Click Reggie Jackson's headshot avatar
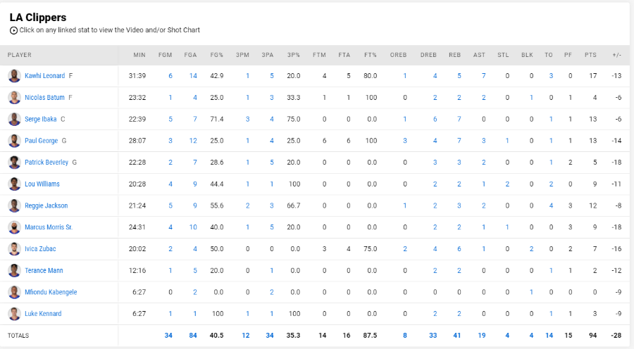This screenshot has width=634, height=349. coord(14,205)
